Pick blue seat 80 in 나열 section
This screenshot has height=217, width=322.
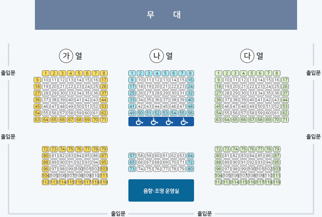(x=190, y=169)
